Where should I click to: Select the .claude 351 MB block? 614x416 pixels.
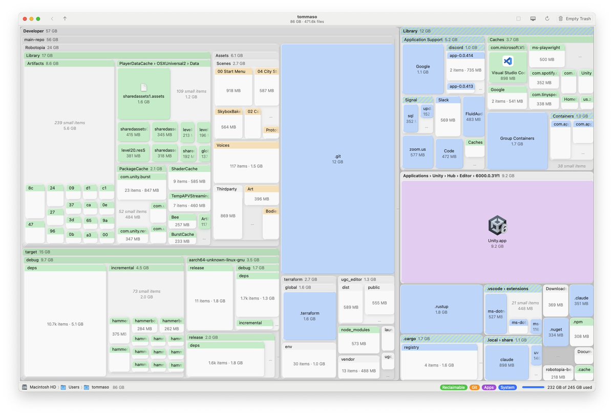[x=582, y=300]
